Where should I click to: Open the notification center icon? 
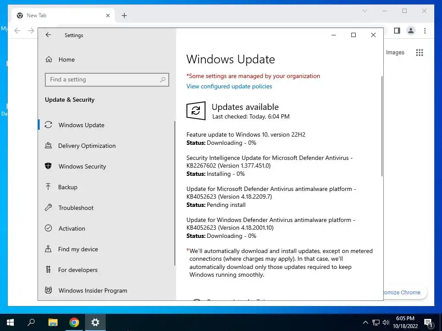click(x=428, y=322)
